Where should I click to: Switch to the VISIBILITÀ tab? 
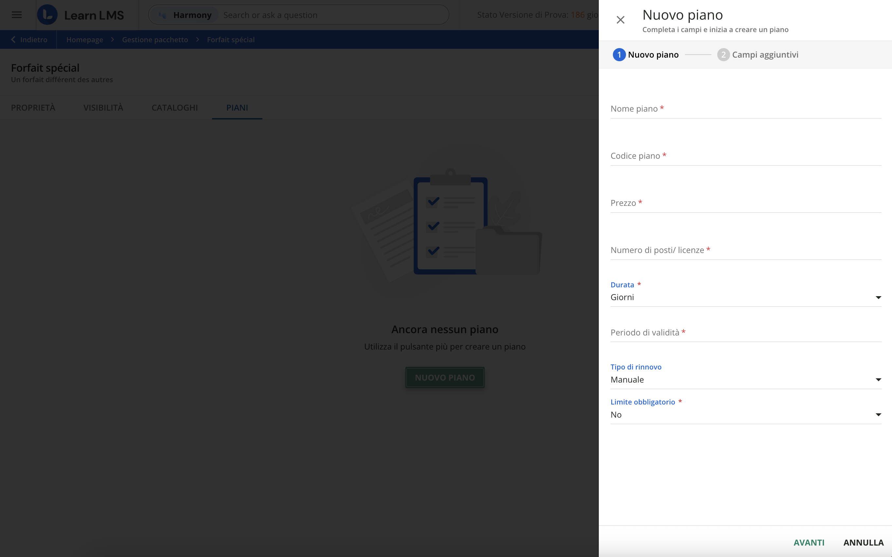click(x=103, y=108)
